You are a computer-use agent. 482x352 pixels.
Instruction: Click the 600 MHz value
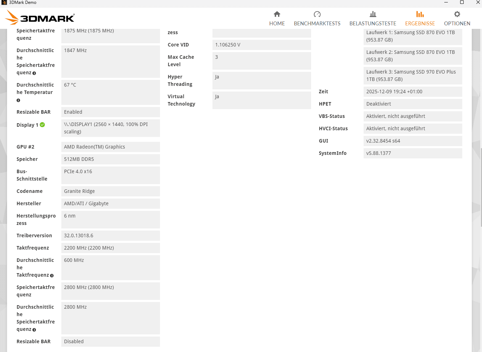[x=111, y=268]
